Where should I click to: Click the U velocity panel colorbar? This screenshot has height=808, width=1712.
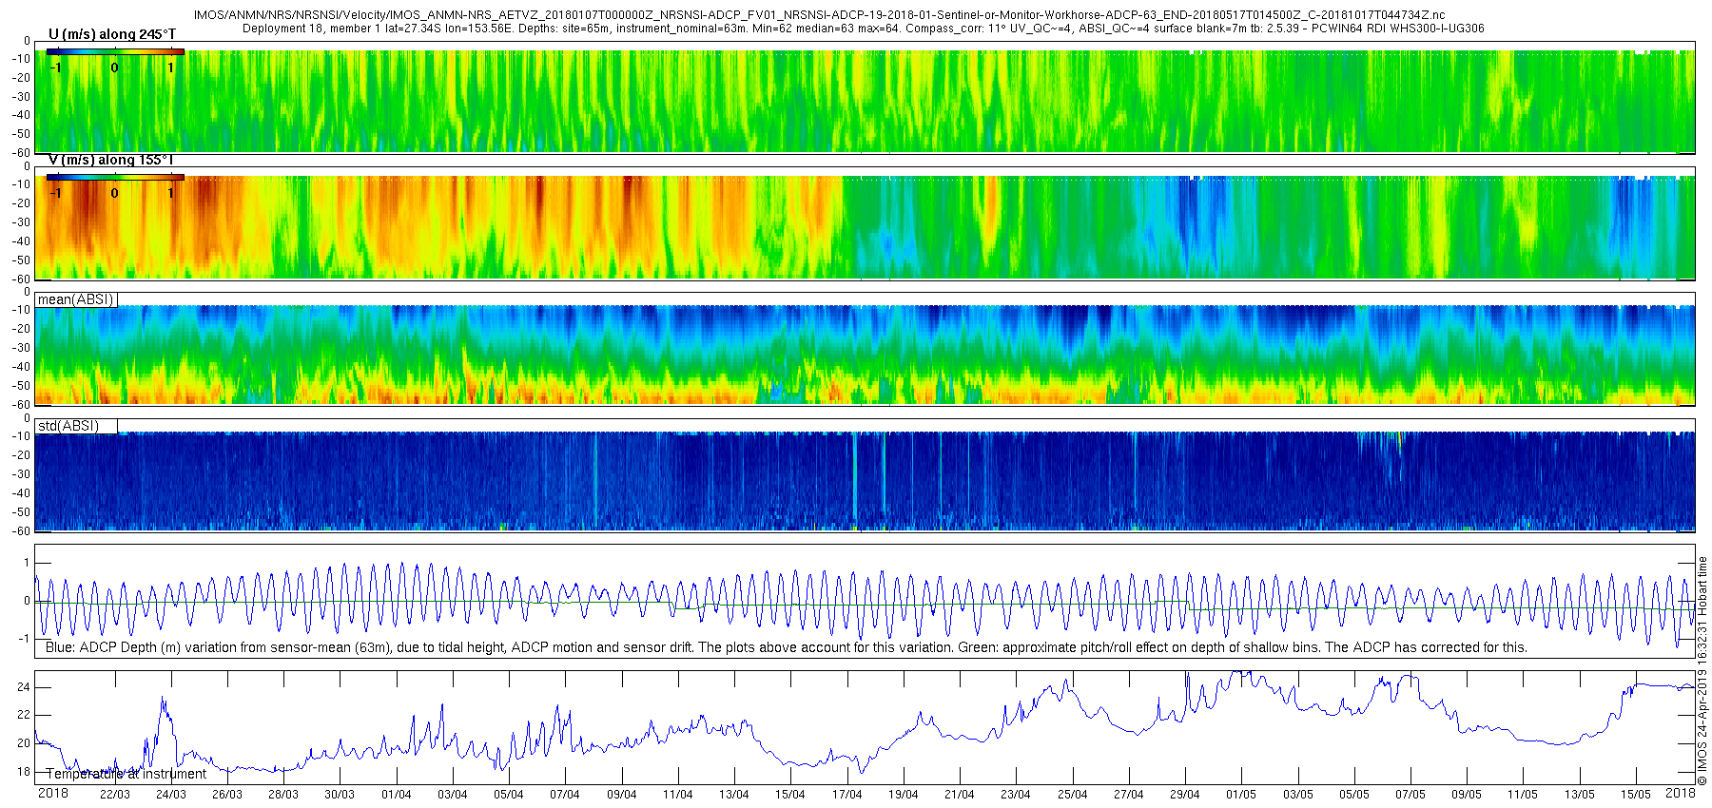point(115,52)
